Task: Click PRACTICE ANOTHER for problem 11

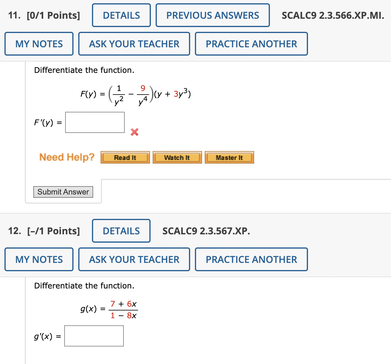Action: coord(251,44)
